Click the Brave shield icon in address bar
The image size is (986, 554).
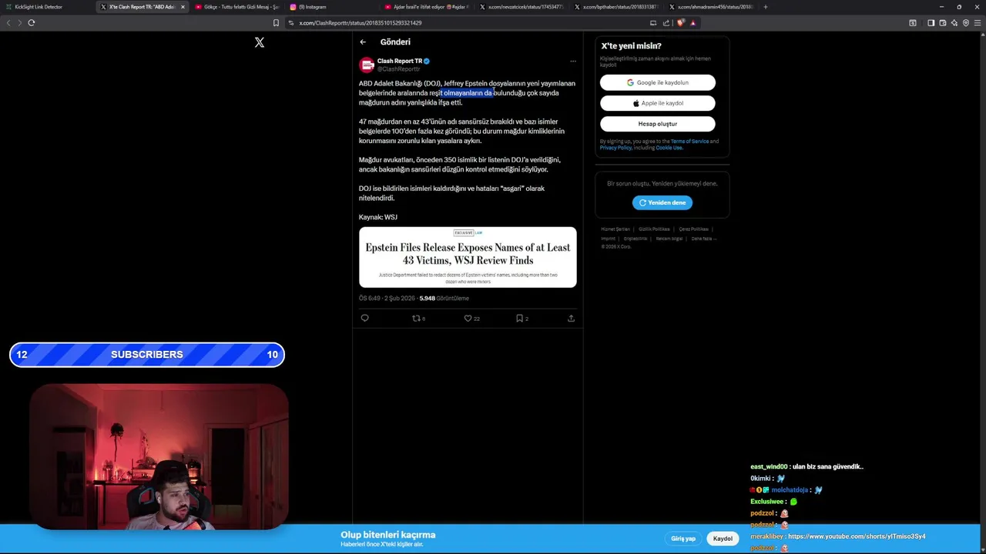(680, 23)
